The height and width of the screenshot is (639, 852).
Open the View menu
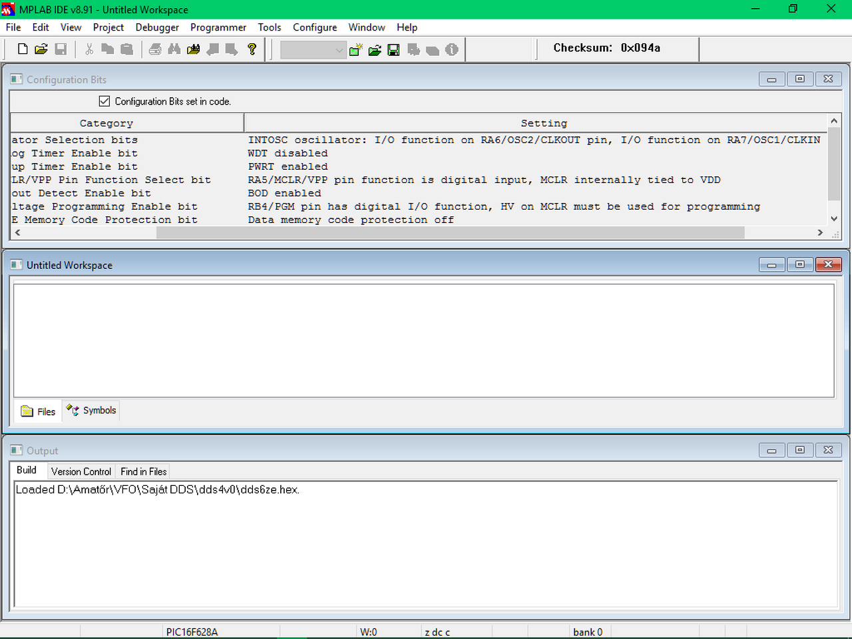71,27
